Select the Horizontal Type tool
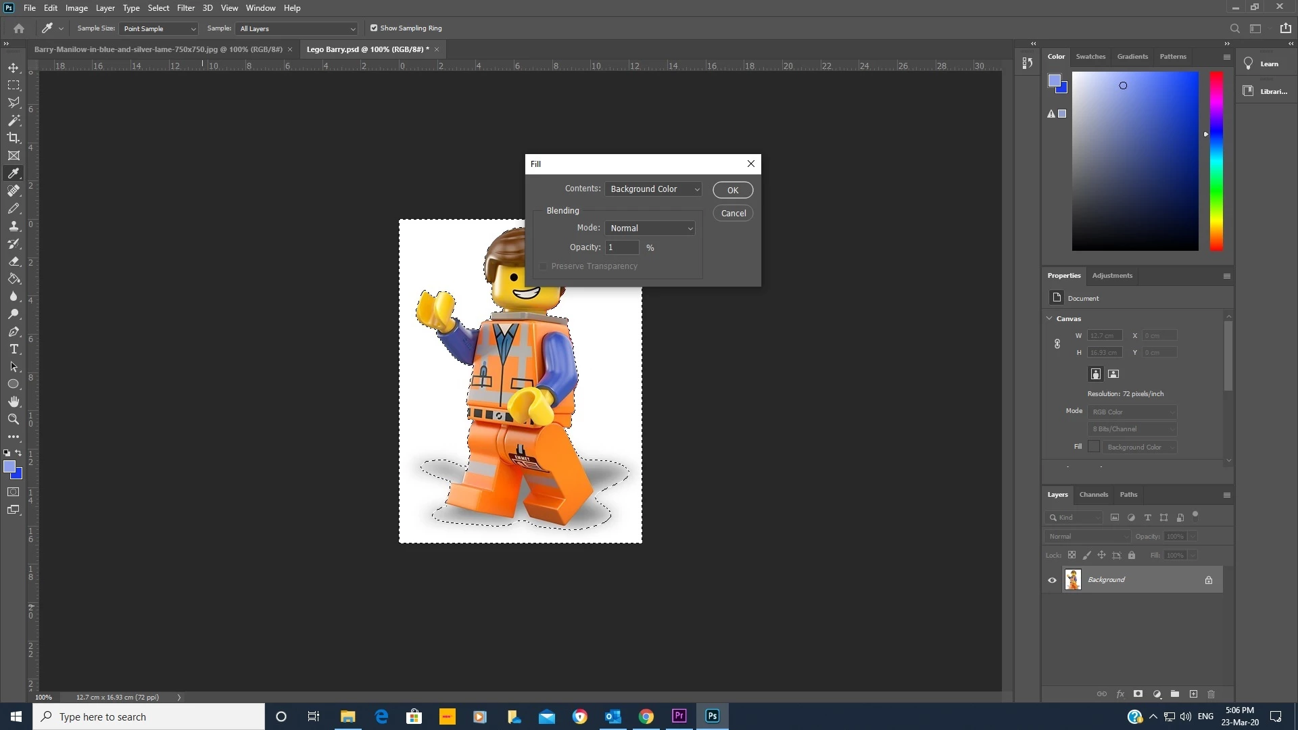 coord(14,349)
